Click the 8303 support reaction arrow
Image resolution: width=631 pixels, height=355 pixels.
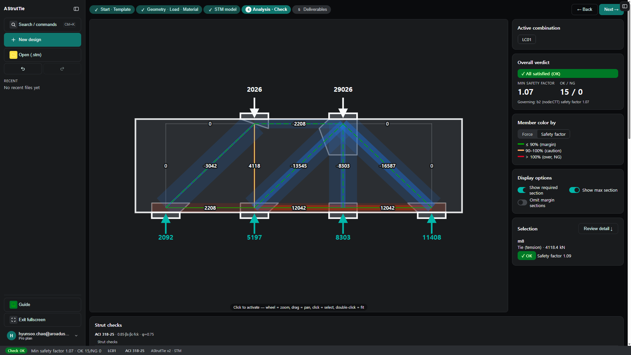(x=343, y=224)
